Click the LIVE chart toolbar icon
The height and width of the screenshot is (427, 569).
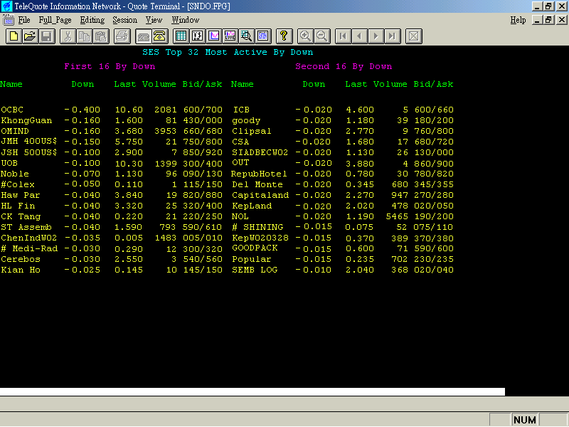click(230, 36)
